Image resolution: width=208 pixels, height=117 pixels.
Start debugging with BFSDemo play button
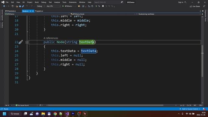point(63,6)
